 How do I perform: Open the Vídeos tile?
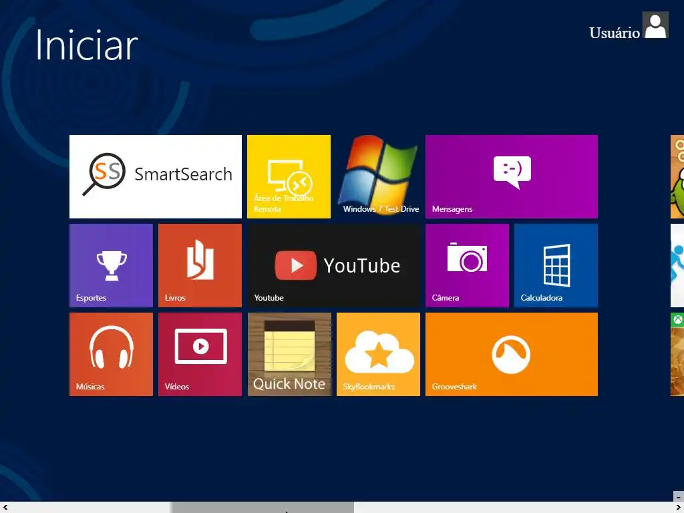200,354
